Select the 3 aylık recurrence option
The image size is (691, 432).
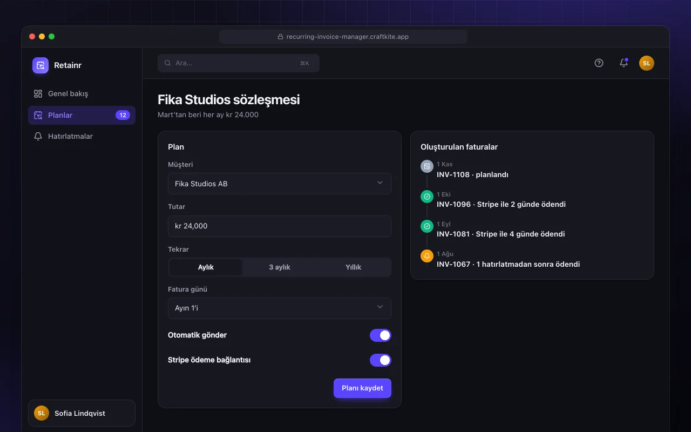tap(280, 267)
